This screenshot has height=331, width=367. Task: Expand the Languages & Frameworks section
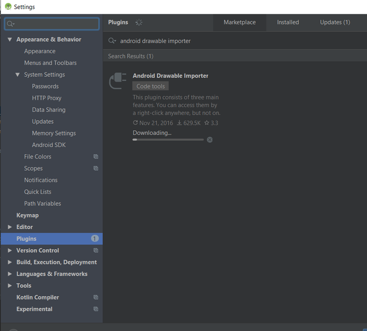click(x=9, y=274)
